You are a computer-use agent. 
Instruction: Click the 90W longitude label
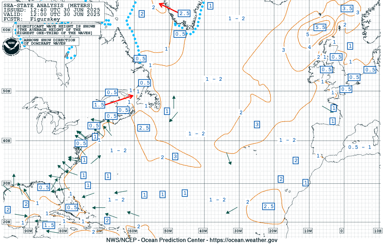(x=28, y=231)
